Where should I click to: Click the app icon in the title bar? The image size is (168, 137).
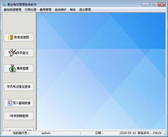click(x=4, y=4)
